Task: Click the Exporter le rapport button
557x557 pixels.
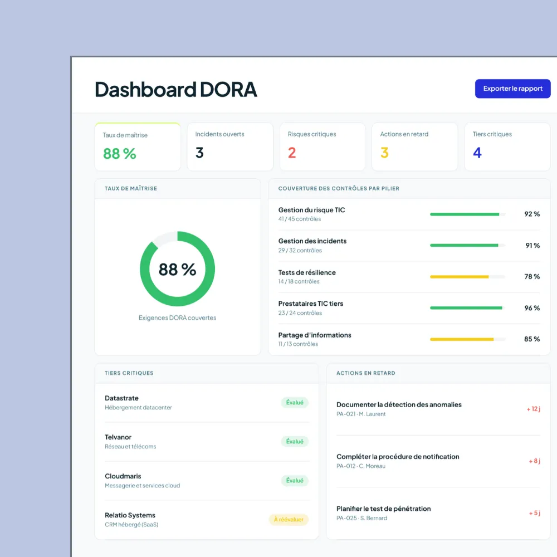Action: 512,89
